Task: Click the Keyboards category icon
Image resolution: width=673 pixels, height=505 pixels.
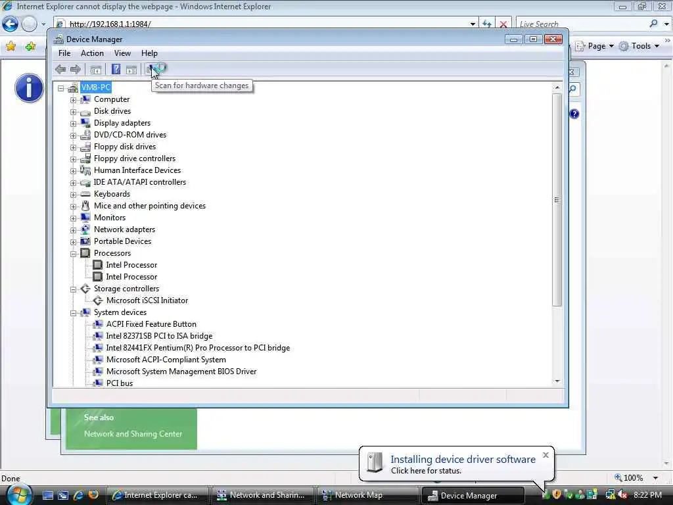Action: (x=85, y=194)
